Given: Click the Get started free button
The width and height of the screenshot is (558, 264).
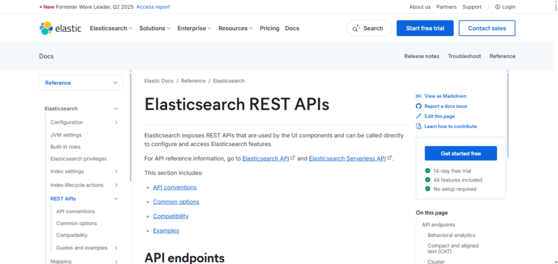Looking at the screenshot, I should pos(461,154).
